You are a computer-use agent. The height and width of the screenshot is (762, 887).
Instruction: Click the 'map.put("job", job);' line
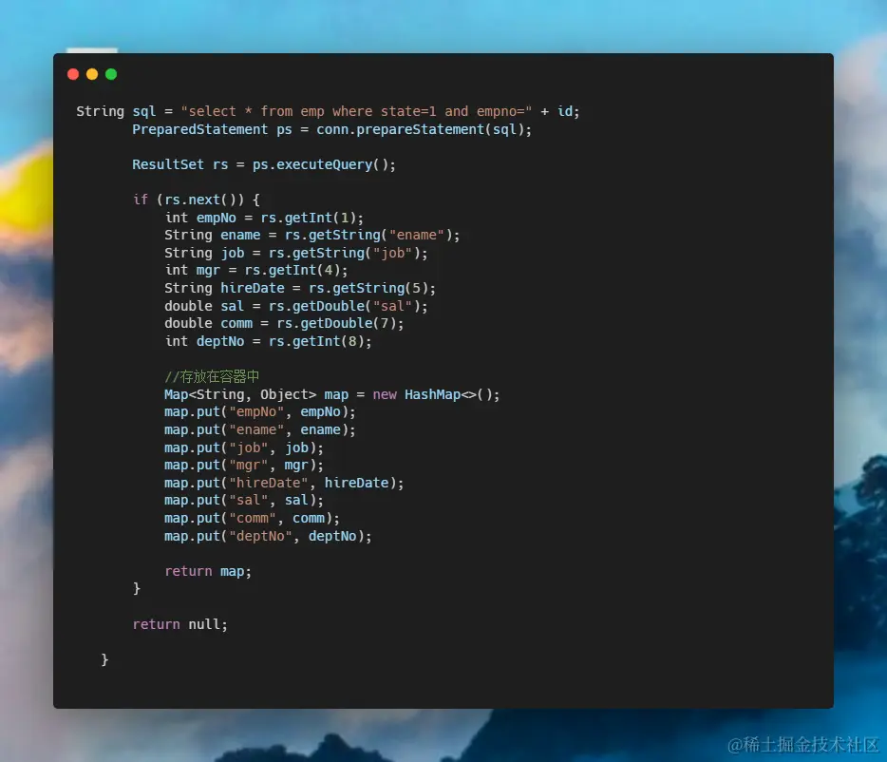click(244, 448)
